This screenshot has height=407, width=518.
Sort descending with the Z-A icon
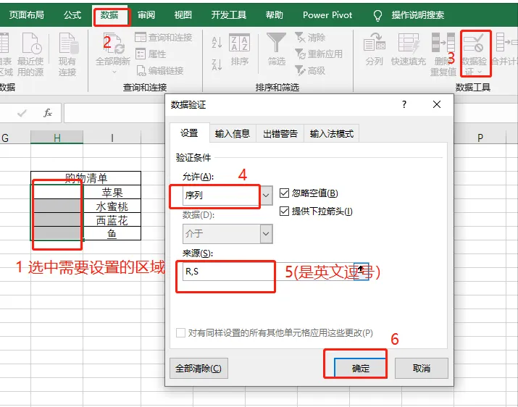click(217, 64)
